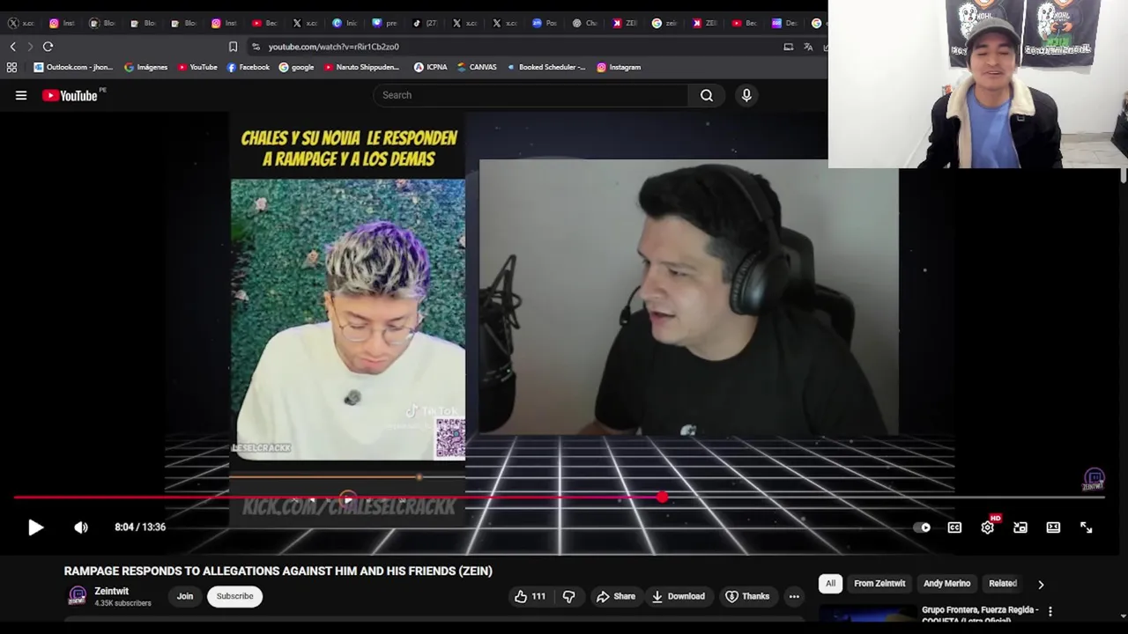Open the Naruto Shippuden bookmark
The height and width of the screenshot is (634, 1128).
pos(361,67)
